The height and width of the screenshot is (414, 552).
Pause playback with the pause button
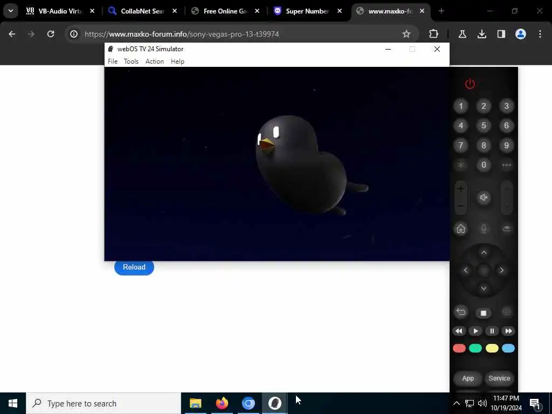point(492,331)
